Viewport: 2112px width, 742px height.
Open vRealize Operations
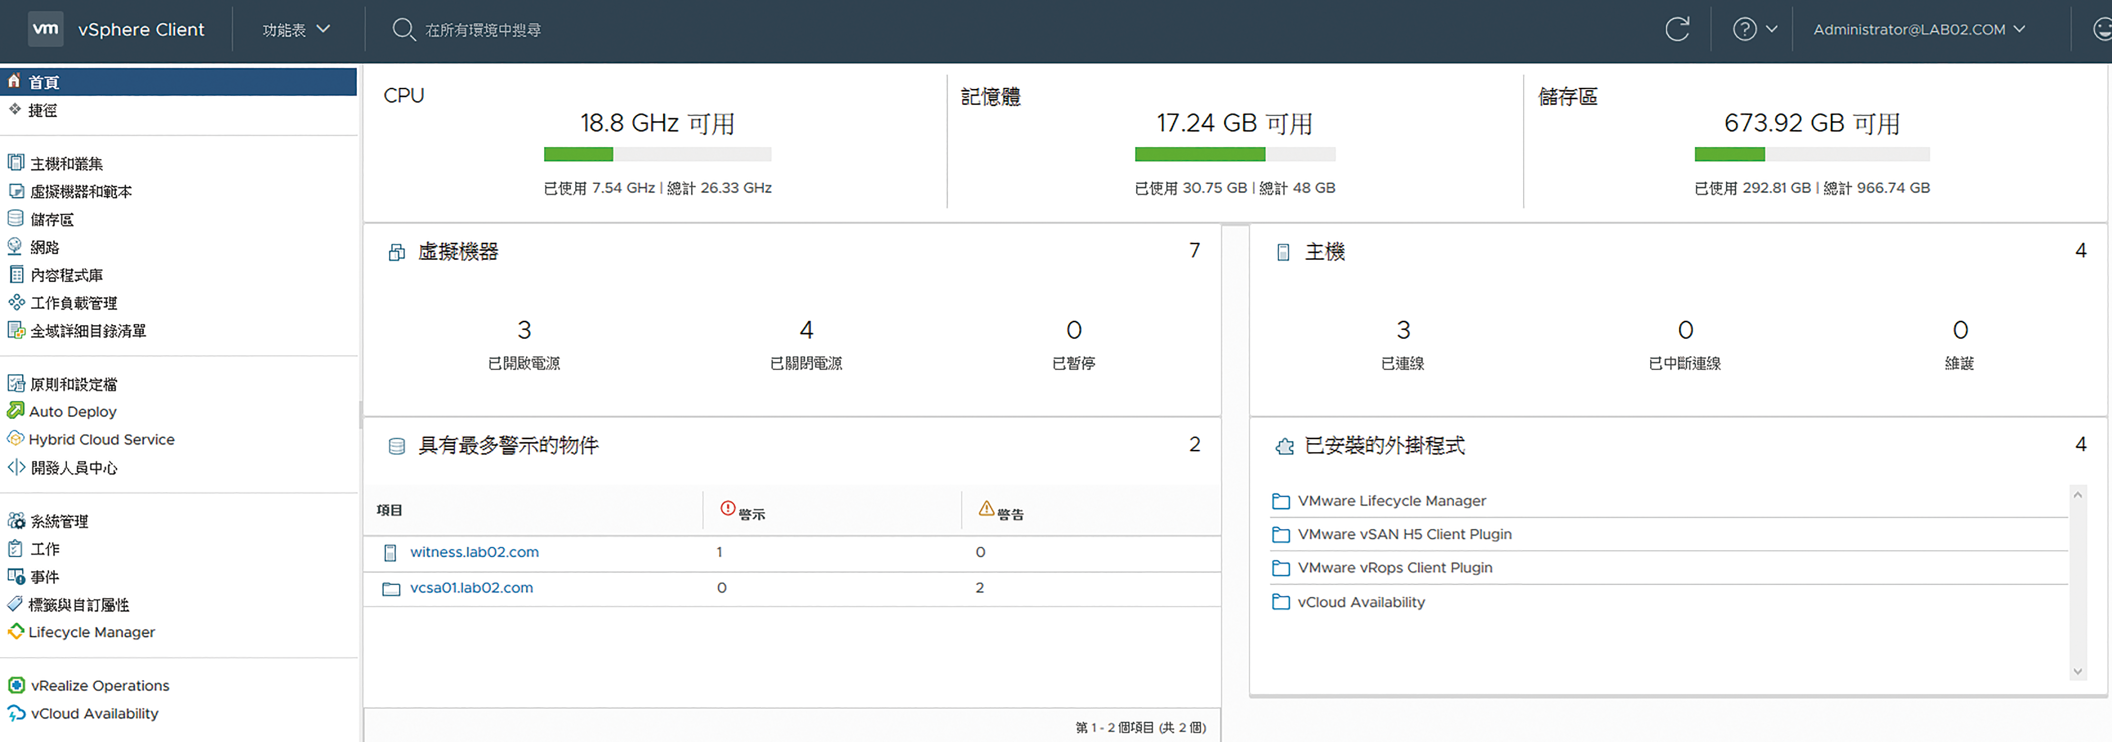click(100, 686)
